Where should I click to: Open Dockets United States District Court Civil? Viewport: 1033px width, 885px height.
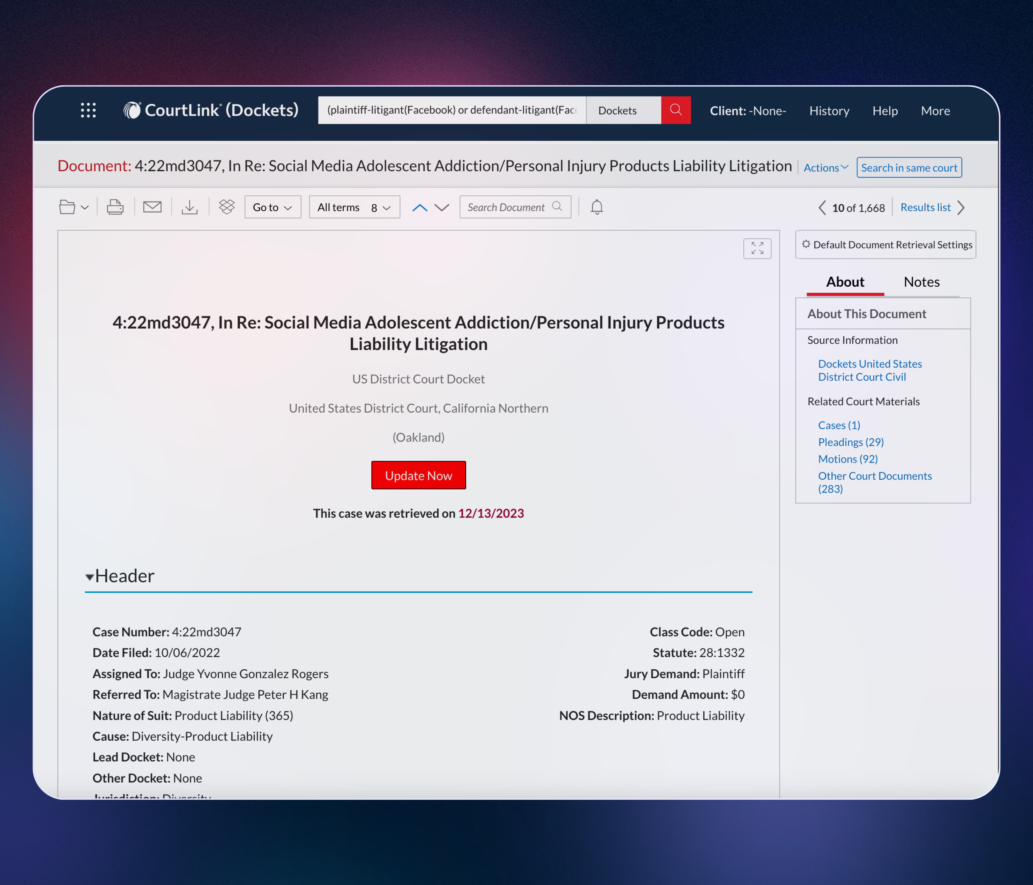pos(869,370)
